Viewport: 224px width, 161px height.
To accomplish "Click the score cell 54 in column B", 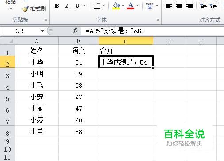I will point(79,62).
